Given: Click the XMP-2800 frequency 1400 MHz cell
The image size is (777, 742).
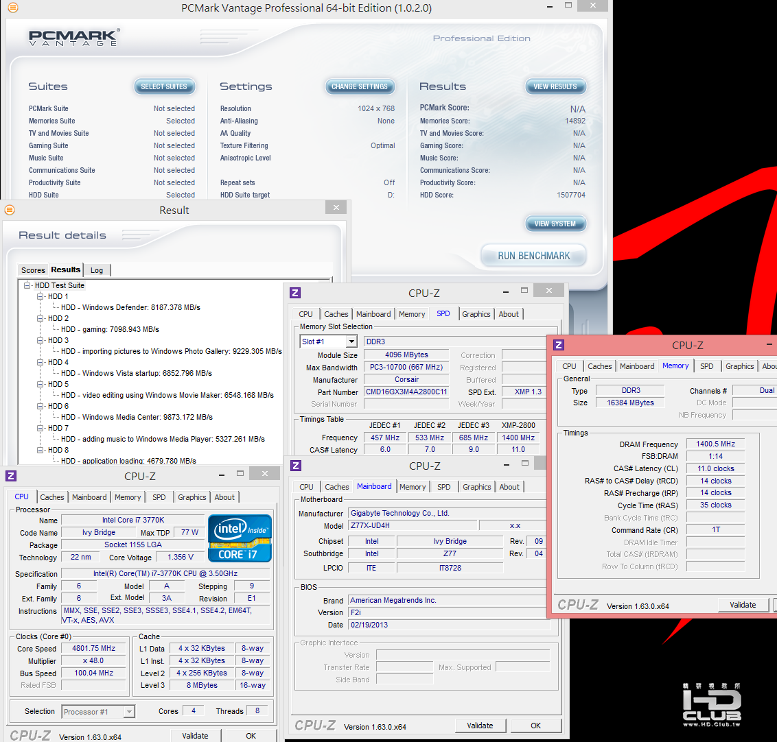Looking at the screenshot, I should tap(518, 438).
